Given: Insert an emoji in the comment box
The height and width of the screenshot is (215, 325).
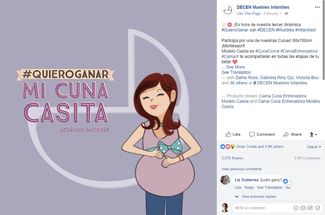Looking at the screenshot, I should click(x=296, y=208).
